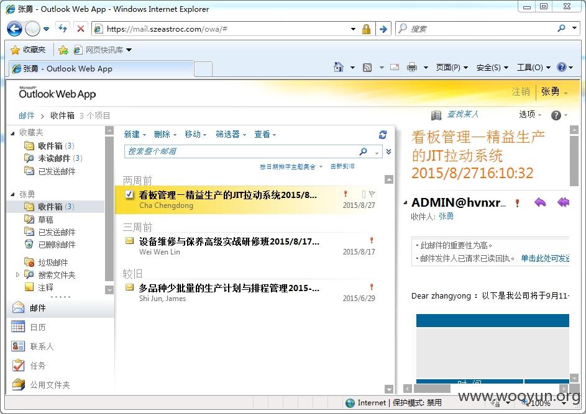Open the 筛选器 dropdown menu
586x414 pixels.
point(231,135)
